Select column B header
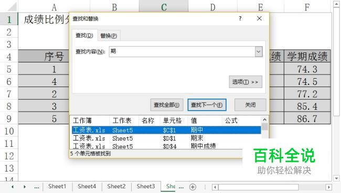Screen dimensions: 341x193 (114, 7)
